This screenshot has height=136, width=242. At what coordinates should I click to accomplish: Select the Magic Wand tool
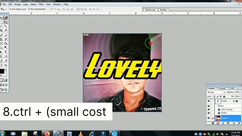click(x=6, y=26)
